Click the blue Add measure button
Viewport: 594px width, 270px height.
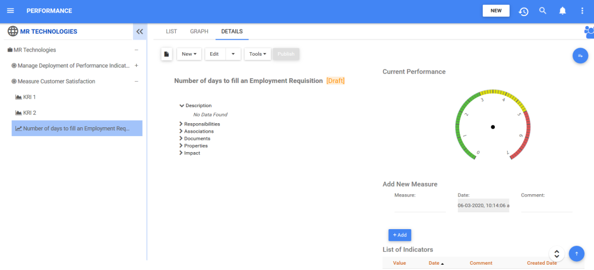[400, 235]
